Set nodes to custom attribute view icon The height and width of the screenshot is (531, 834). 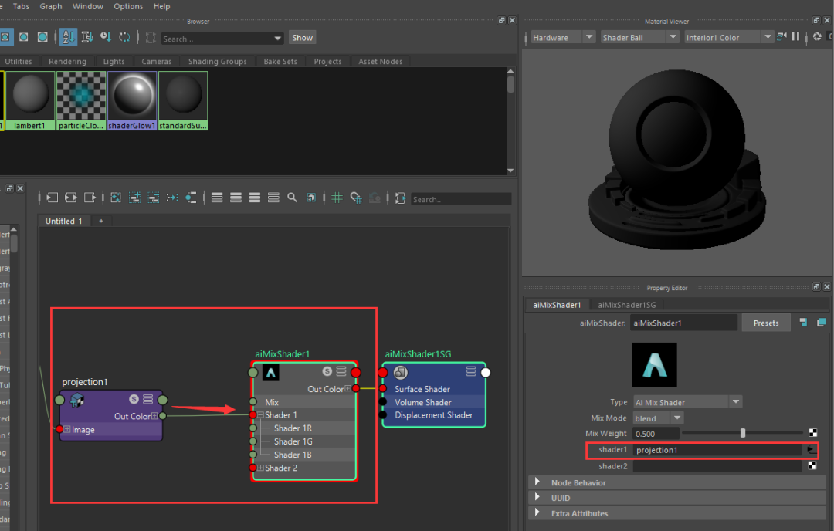click(x=273, y=198)
